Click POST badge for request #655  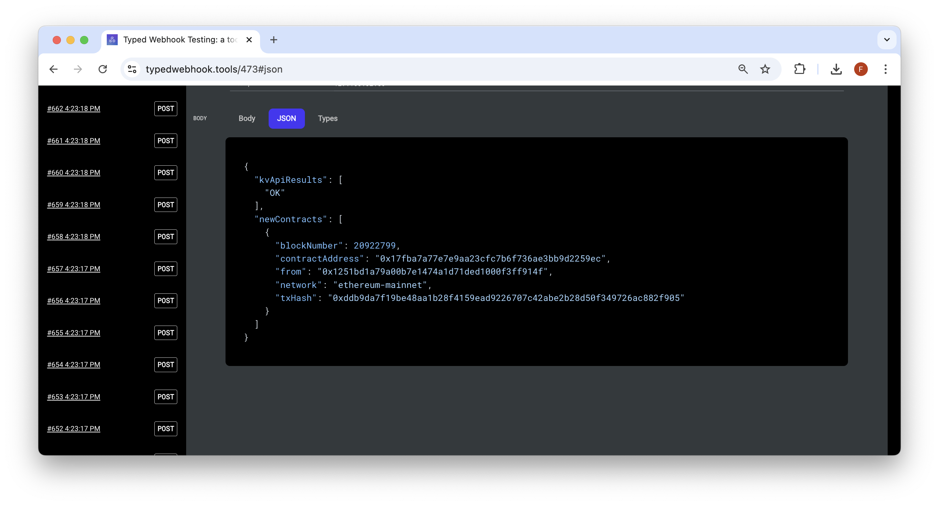click(166, 332)
